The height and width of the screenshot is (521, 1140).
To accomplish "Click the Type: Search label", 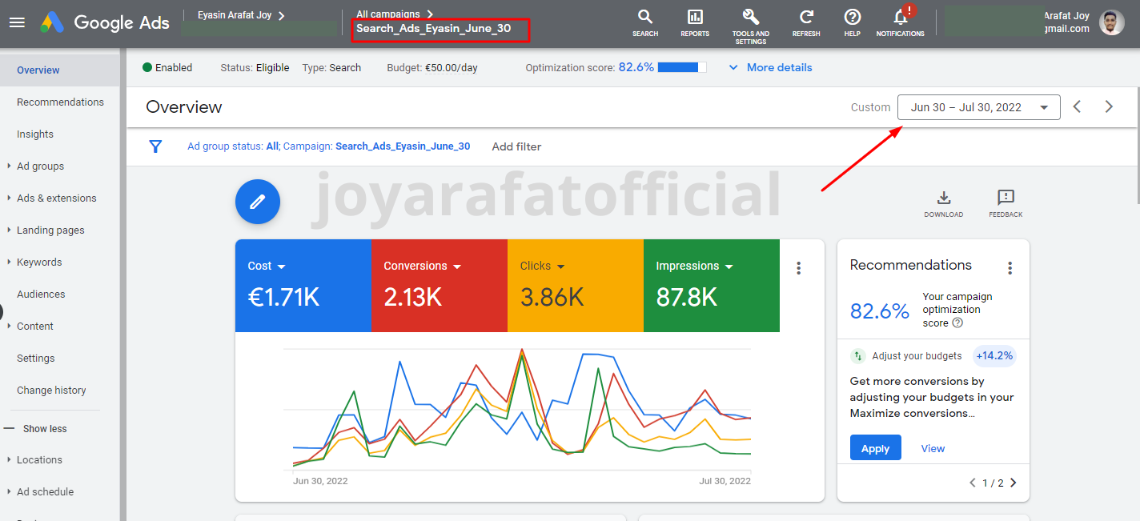I will coord(331,68).
